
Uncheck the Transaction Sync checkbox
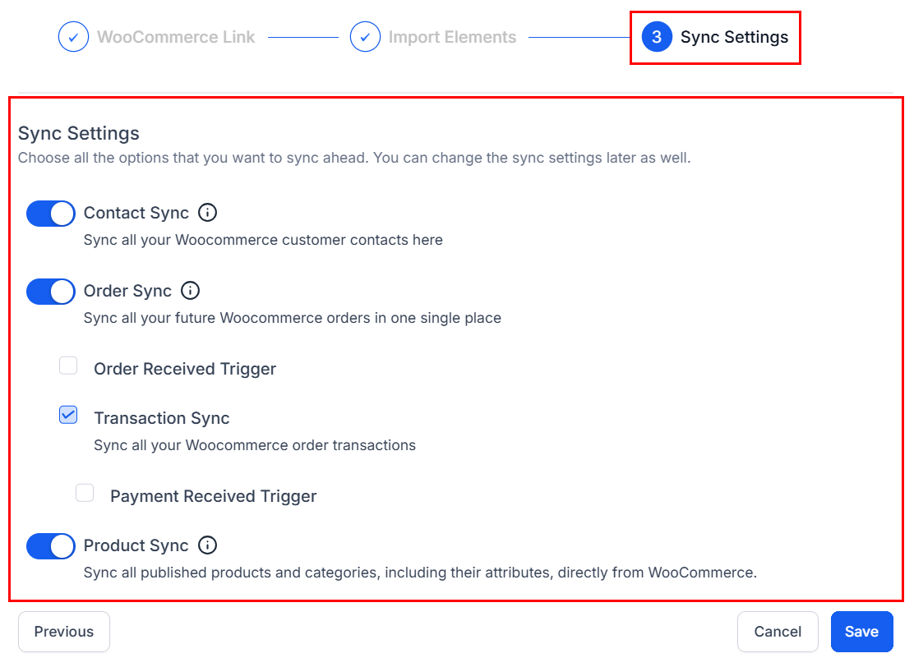(x=68, y=415)
